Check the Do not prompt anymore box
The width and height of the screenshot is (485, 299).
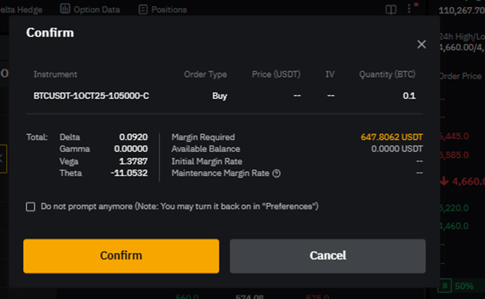(x=30, y=207)
